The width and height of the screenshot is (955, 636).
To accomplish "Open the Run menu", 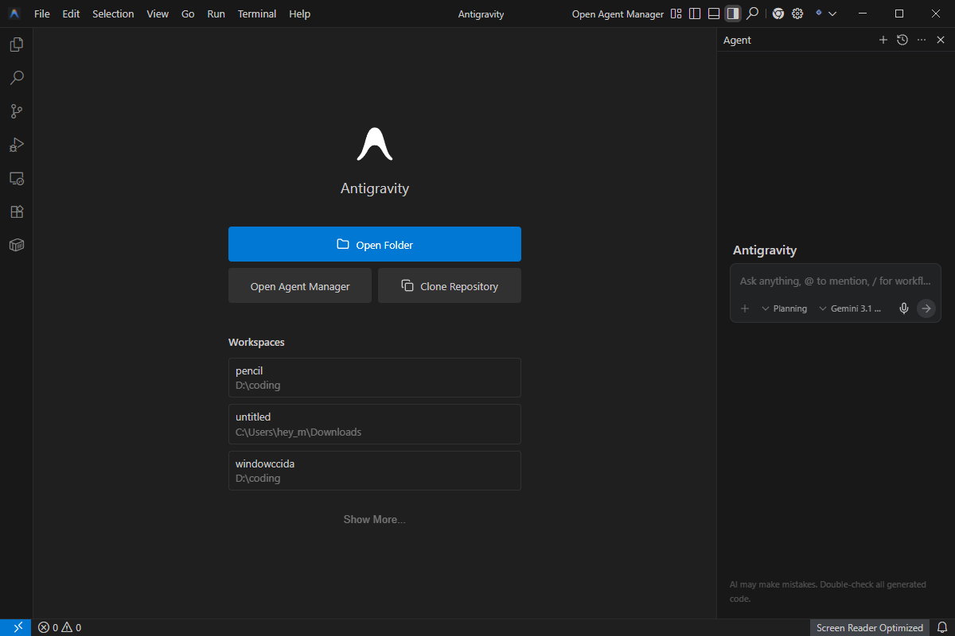I will [216, 14].
